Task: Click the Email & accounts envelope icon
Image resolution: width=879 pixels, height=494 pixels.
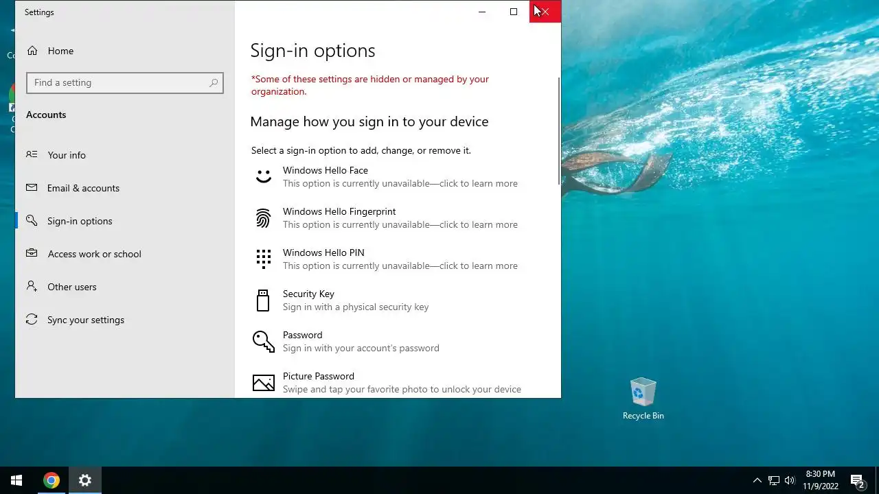Action: 32,187
